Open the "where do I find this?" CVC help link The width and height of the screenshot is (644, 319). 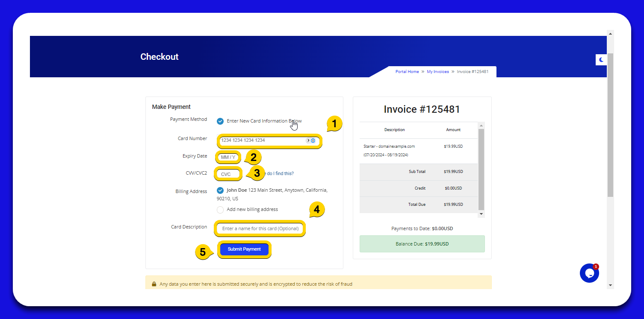point(280,174)
